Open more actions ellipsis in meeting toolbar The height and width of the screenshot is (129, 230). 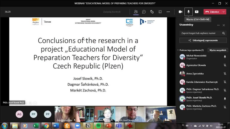click(x=168, y=12)
